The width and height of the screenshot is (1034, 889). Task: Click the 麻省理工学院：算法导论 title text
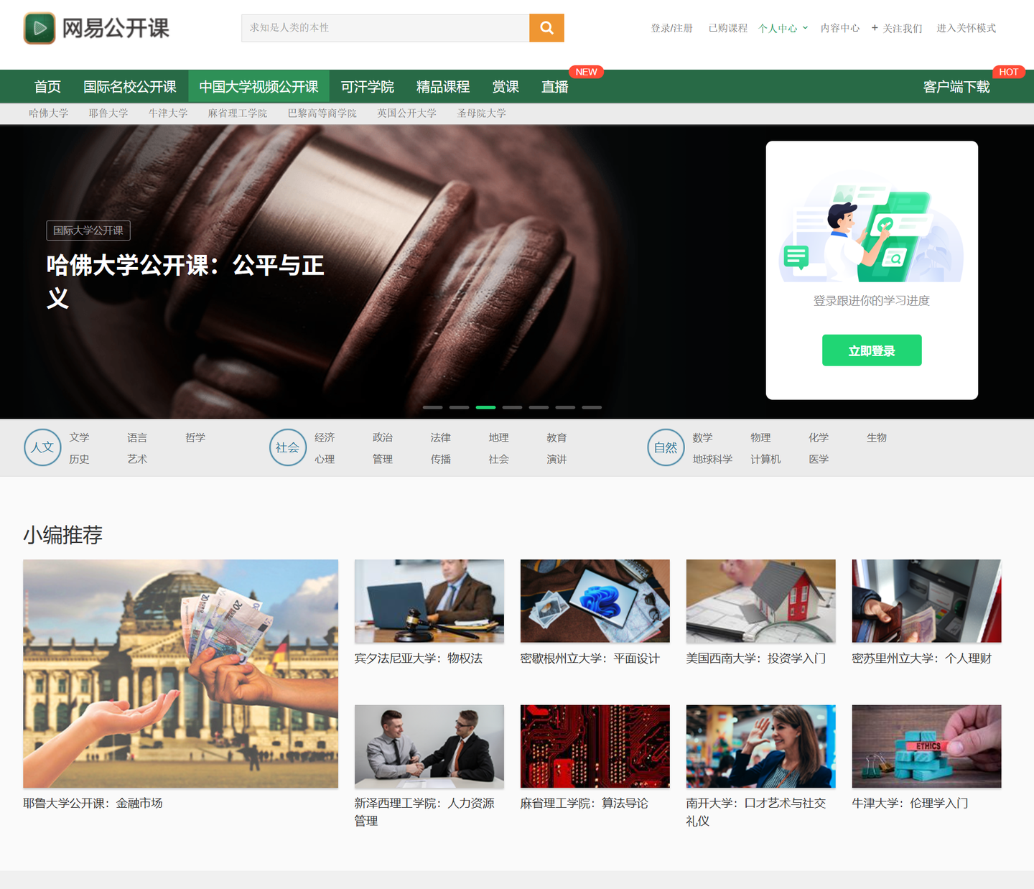[x=584, y=804]
